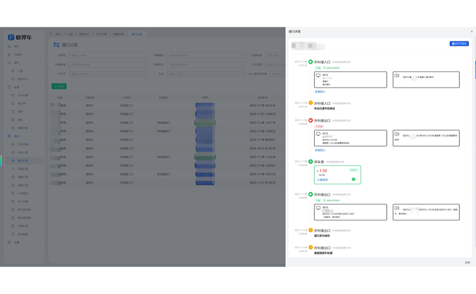Open 查看图片 under the first entrance event

point(320,92)
